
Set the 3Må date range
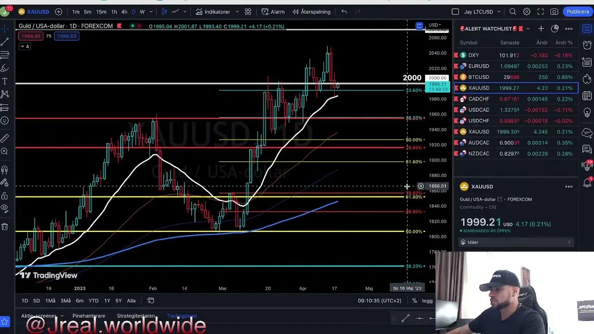coord(65,301)
